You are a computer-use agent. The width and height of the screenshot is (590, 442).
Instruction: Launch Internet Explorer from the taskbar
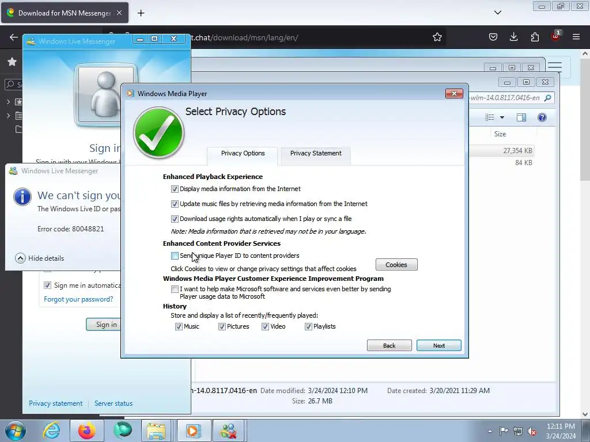coord(51,430)
